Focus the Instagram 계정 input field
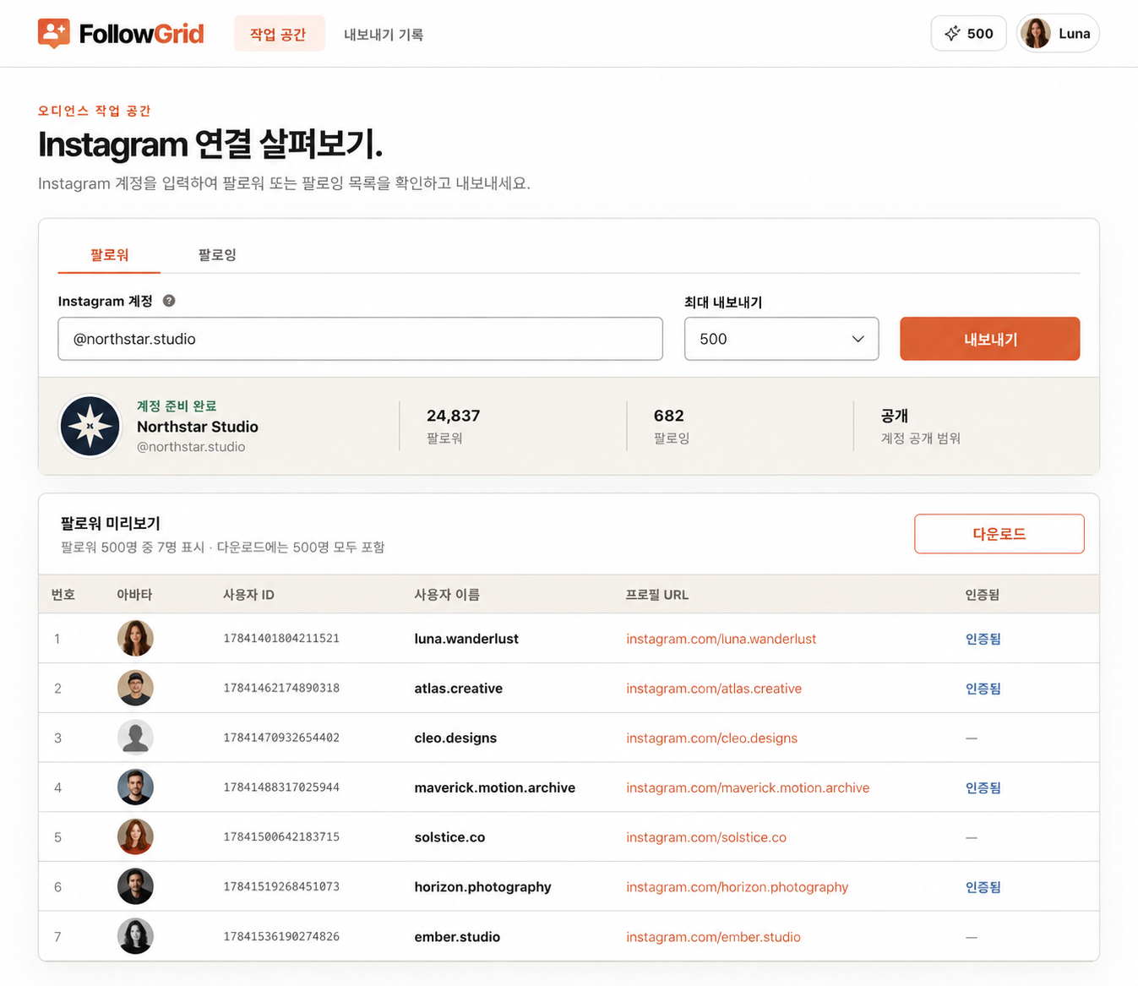 pyautogui.click(x=360, y=339)
